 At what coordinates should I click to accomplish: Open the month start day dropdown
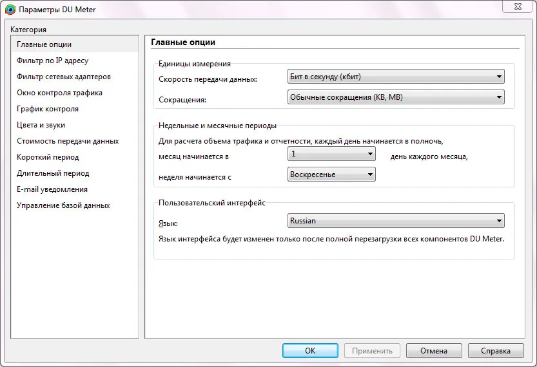coord(331,154)
